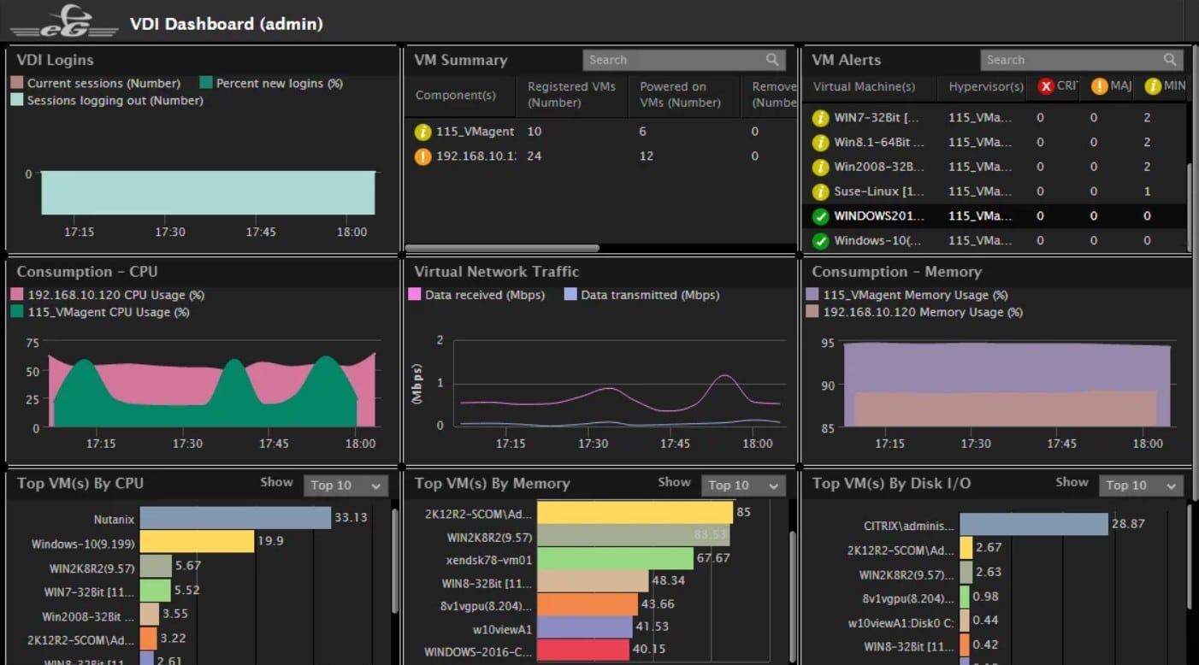Click the 115_VMagent component link
This screenshot has height=665, width=1199.
475,132
